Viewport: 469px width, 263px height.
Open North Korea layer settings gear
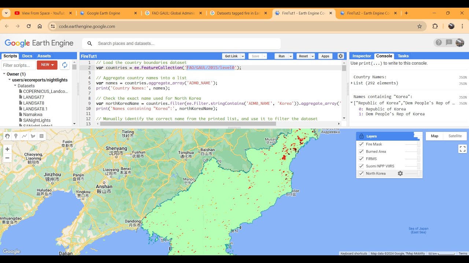click(400, 174)
